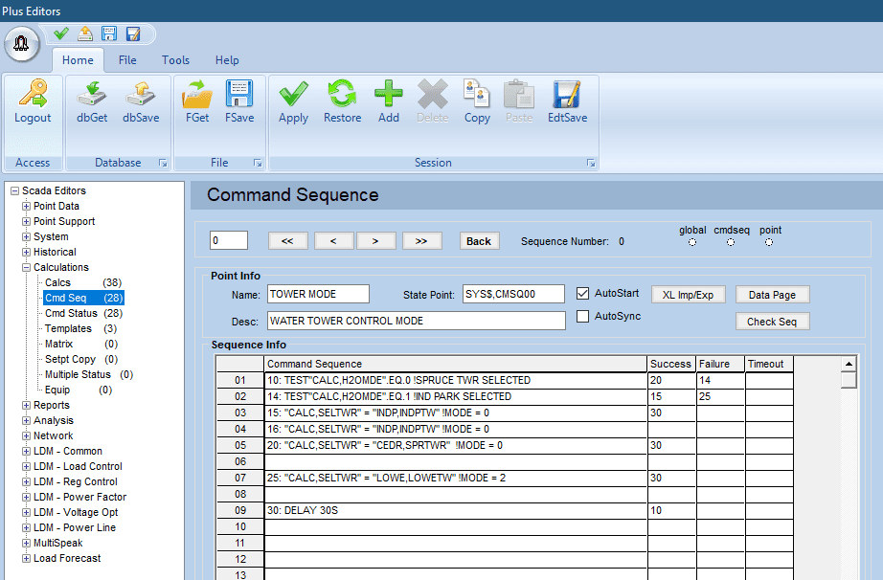Toggle the AutoStart checkbox
883x580 pixels.
583,293
